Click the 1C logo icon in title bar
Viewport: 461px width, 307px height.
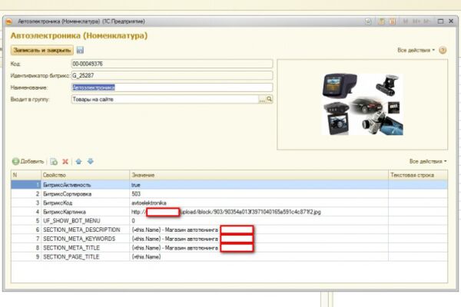[x=8, y=21]
